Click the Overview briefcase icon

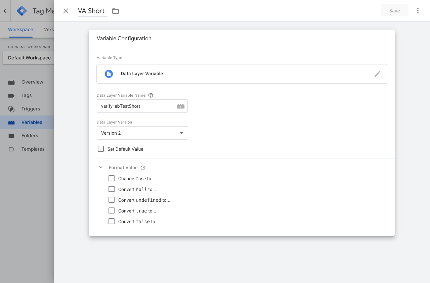tap(11, 82)
